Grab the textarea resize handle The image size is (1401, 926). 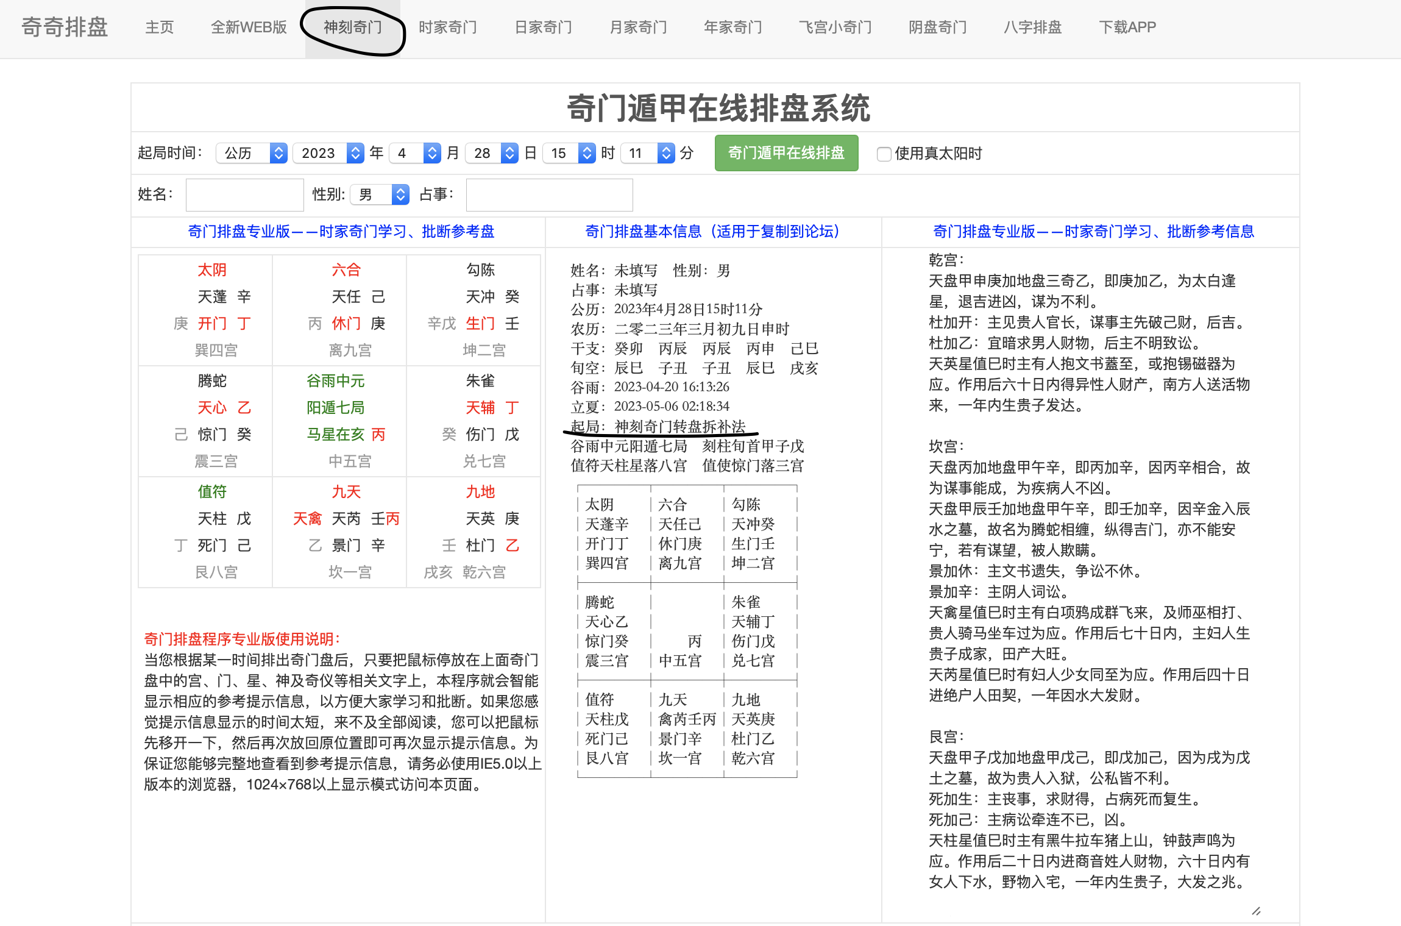tap(1256, 911)
